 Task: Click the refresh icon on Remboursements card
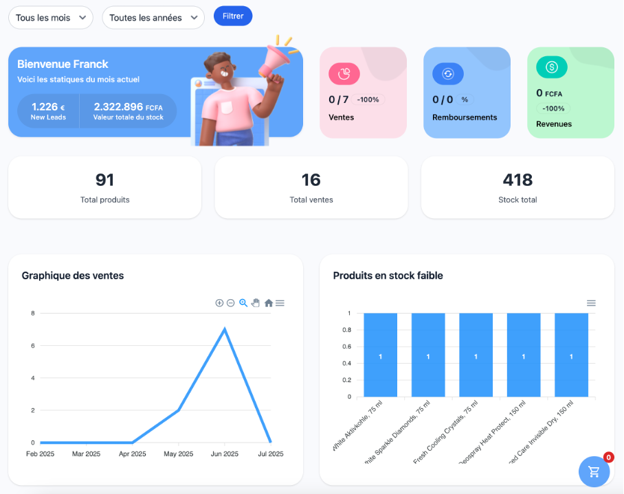pyautogui.click(x=447, y=73)
